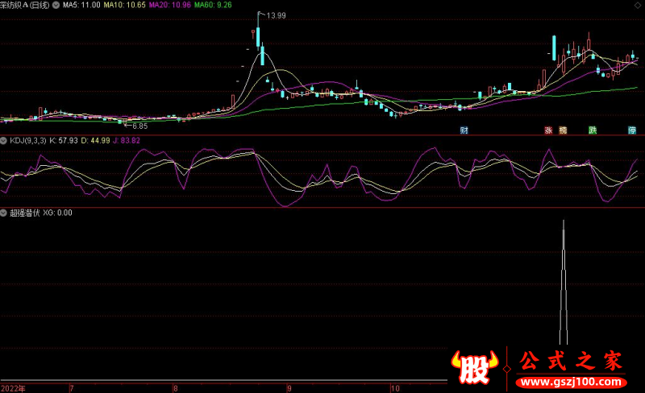The height and width of the screenshot is (393, 645).
Task: Click the 2022年 label on time axis
Action: tap(13, 387)
